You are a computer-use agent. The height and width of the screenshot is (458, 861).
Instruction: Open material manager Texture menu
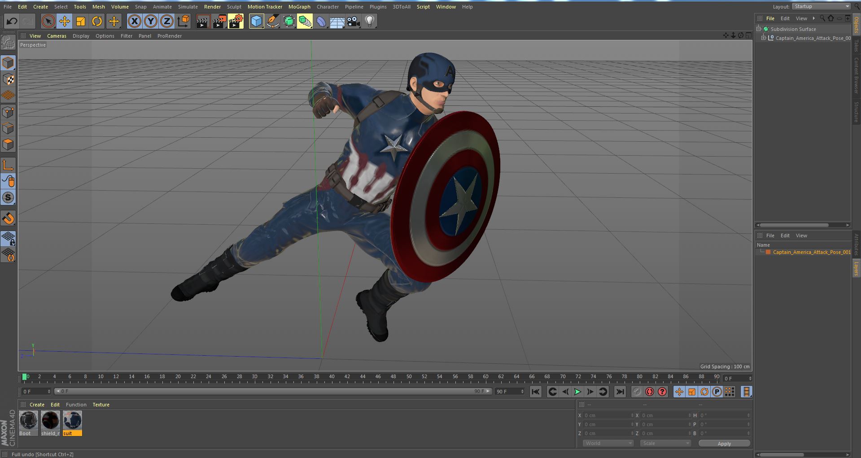101,405
